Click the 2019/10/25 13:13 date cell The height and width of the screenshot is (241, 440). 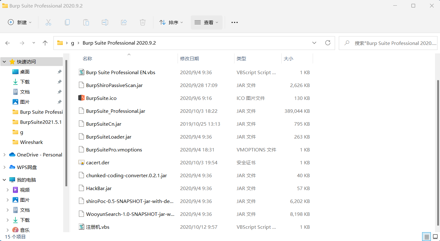coord(200,124)
